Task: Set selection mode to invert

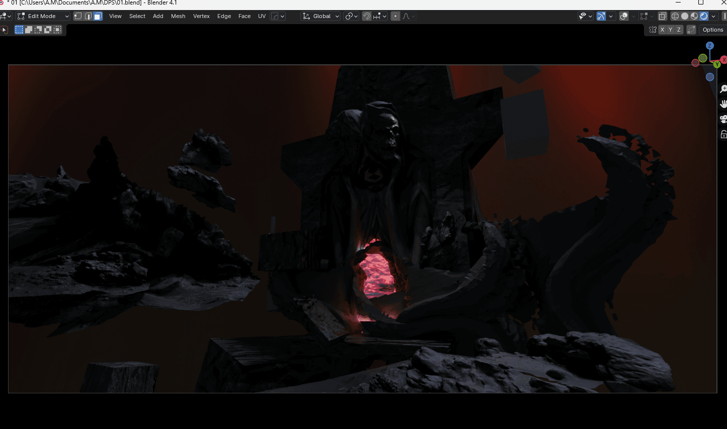Action: 48,30
